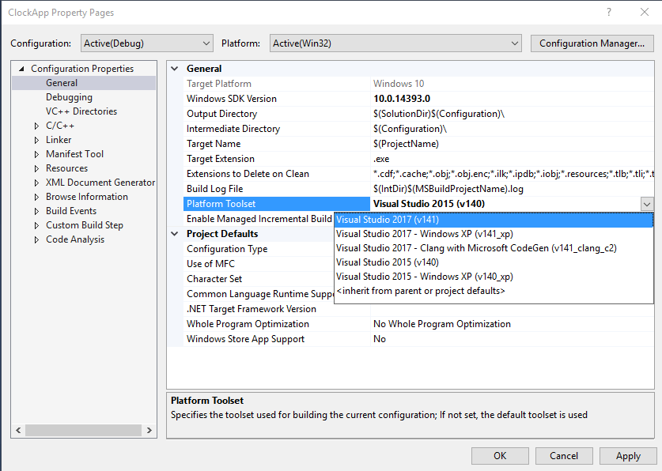Open the Configuration dropdown showing Active(Debug)
Image resolution: width=662 pixels, height=471 pixels.
(x=147, y=43)
